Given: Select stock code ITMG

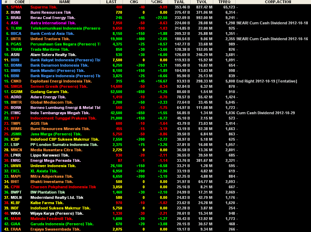Looking at the screenshot, I should 16,113.
